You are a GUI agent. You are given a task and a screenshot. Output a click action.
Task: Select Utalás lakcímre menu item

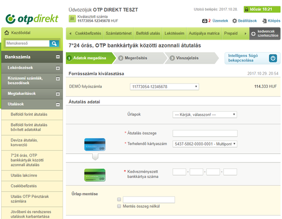32,176
